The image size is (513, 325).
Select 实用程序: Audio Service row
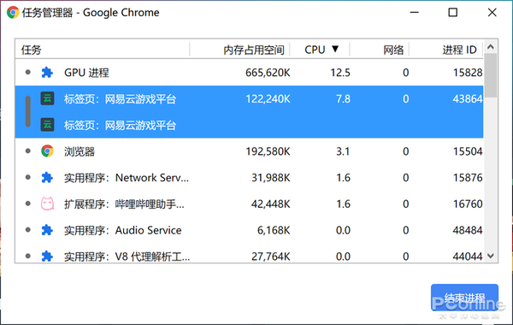point(250,230)
